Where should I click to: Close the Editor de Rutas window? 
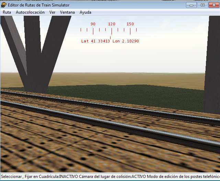click(213, 5)
